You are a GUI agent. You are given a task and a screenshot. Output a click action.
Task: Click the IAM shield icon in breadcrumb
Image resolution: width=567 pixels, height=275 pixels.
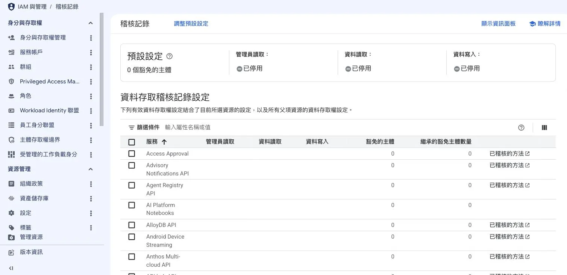point(11,7)
